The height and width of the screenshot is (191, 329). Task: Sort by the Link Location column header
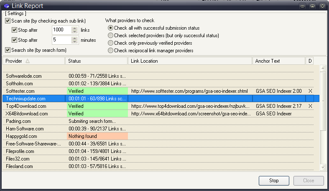pos(190,61)
